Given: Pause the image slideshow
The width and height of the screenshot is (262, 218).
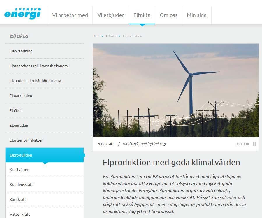Looking at the screenshot, I should 254,144.
